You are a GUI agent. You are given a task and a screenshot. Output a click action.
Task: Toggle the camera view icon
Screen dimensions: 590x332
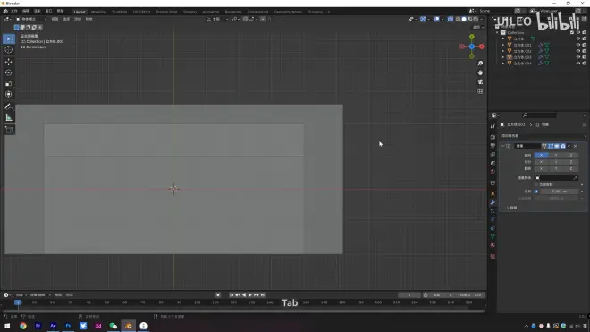pos(480,81)
